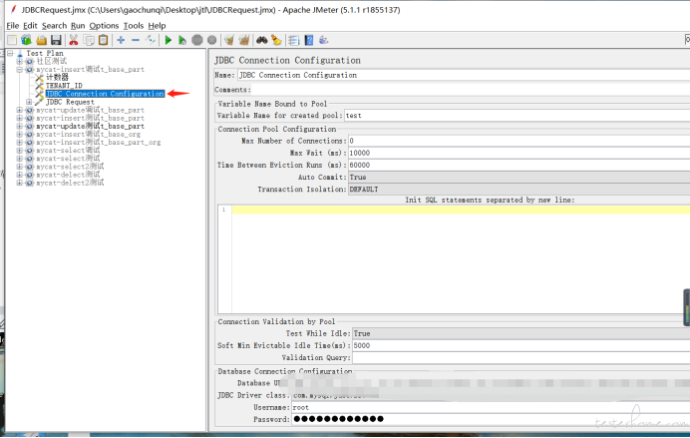Click the Validation Query field

(x=521, y=358)
